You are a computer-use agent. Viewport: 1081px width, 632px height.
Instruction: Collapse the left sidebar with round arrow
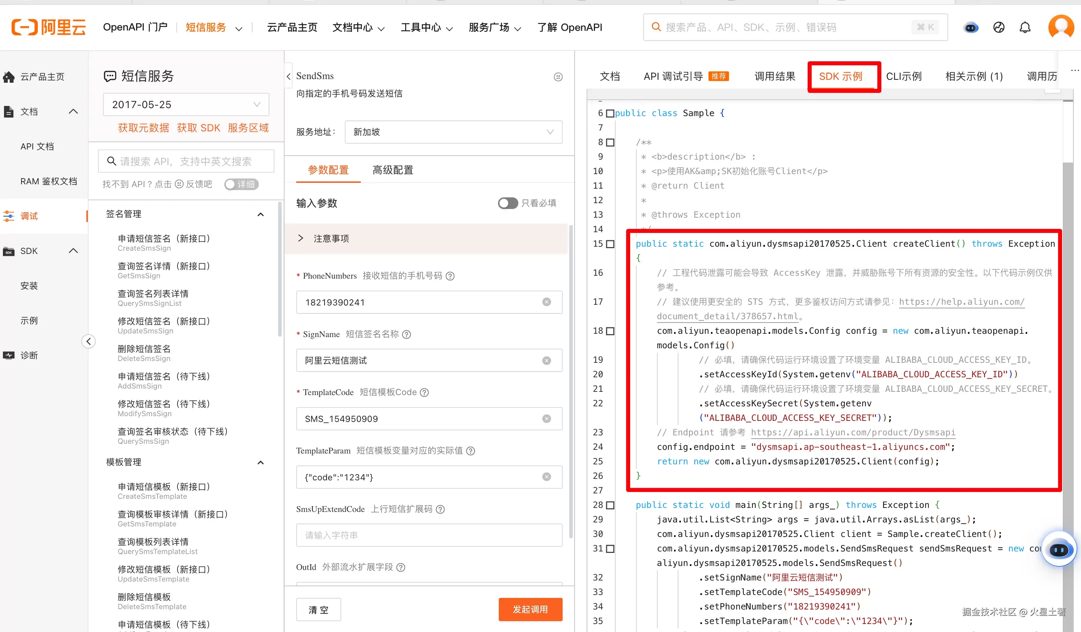(x=88, y=341)
